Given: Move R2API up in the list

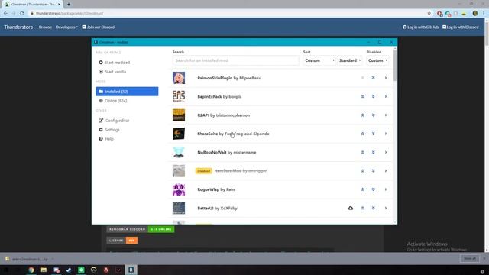Looking at the screenshot, I should [362, 115].
